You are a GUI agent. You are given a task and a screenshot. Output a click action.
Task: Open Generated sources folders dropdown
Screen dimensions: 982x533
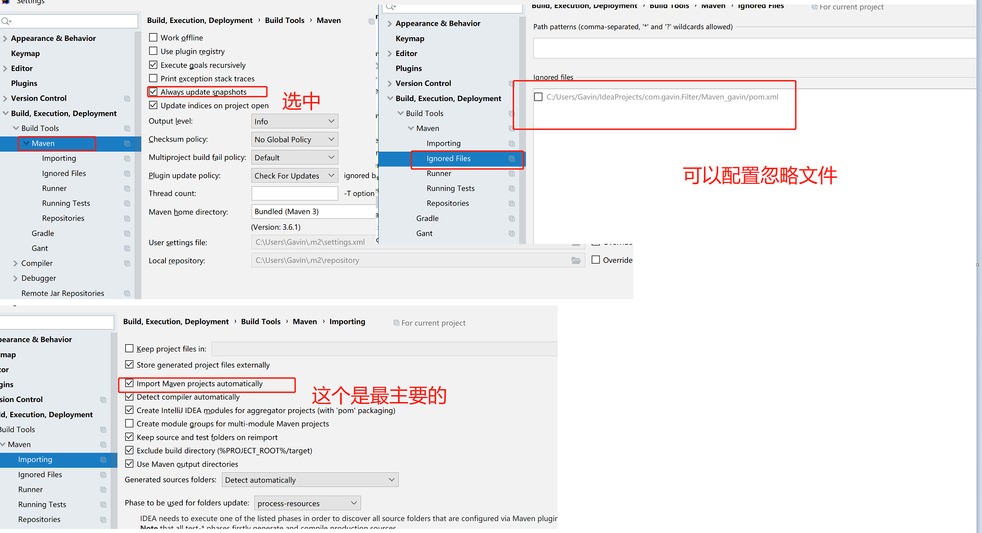310,480
